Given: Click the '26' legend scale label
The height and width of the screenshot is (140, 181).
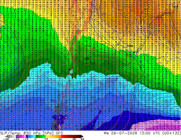Looking at the screenshot, I should point(60,139).
